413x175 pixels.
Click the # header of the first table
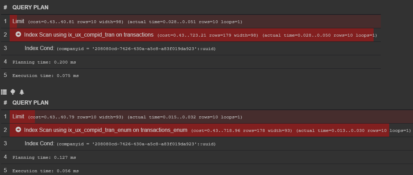(x=5, y=7)
